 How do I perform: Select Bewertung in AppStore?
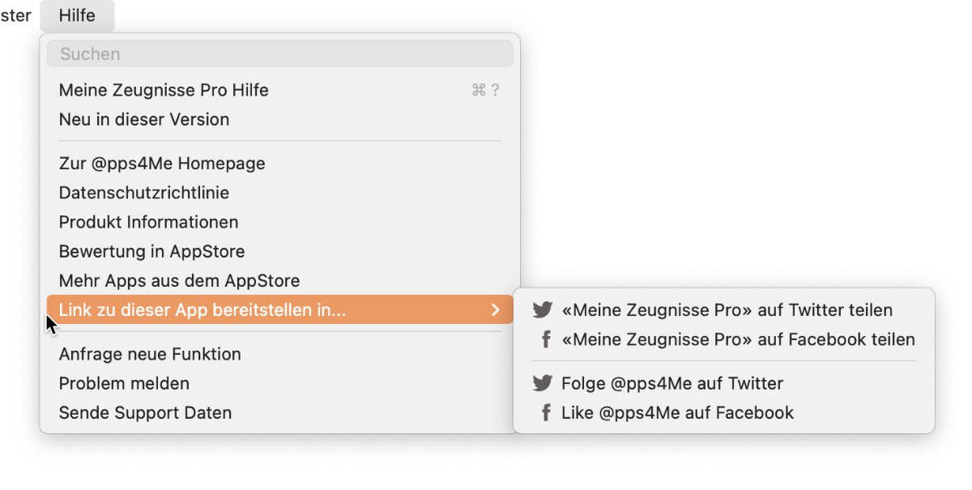click(280, 251)
